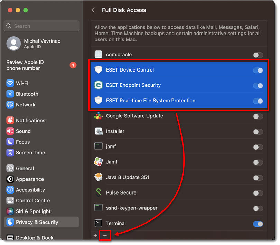This screenshot has width=280, height=245.
Task: Disable the ESET Device Control toggle
Action: [x=258, y=70]
